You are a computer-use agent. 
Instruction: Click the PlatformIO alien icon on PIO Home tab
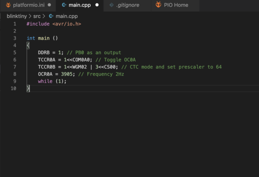click(x=158, y=5)
